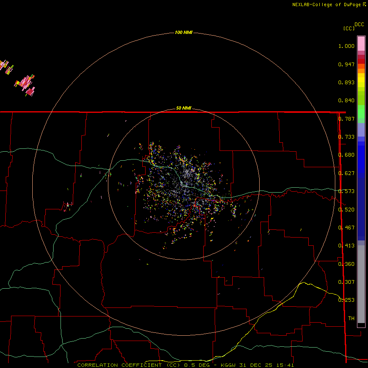Screen dimensions: 368x368
Task: Select the 0.307 scale value
Action: tap(346, 282)
